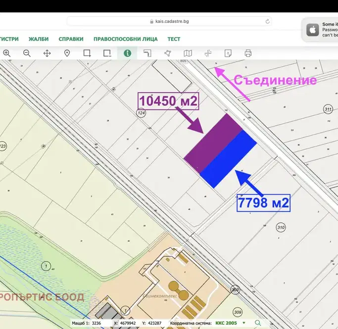Image resolution: width=338 pixels, height=329 pixels.
Task: Click the kais.cadastre.bg address field
Action: tap(169, 21)
